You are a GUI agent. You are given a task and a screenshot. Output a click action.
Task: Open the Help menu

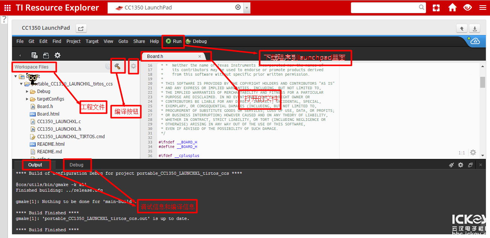coord(155,41)
